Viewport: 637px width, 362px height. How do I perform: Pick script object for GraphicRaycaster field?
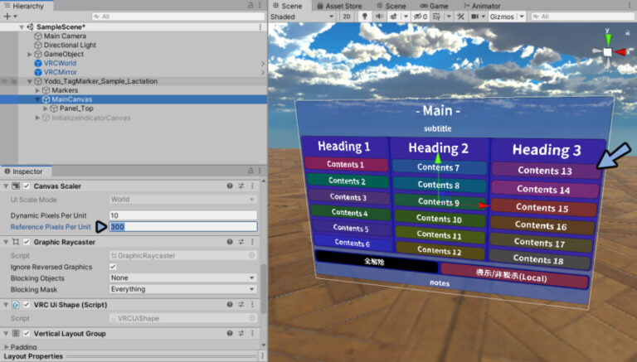point(252,255)
